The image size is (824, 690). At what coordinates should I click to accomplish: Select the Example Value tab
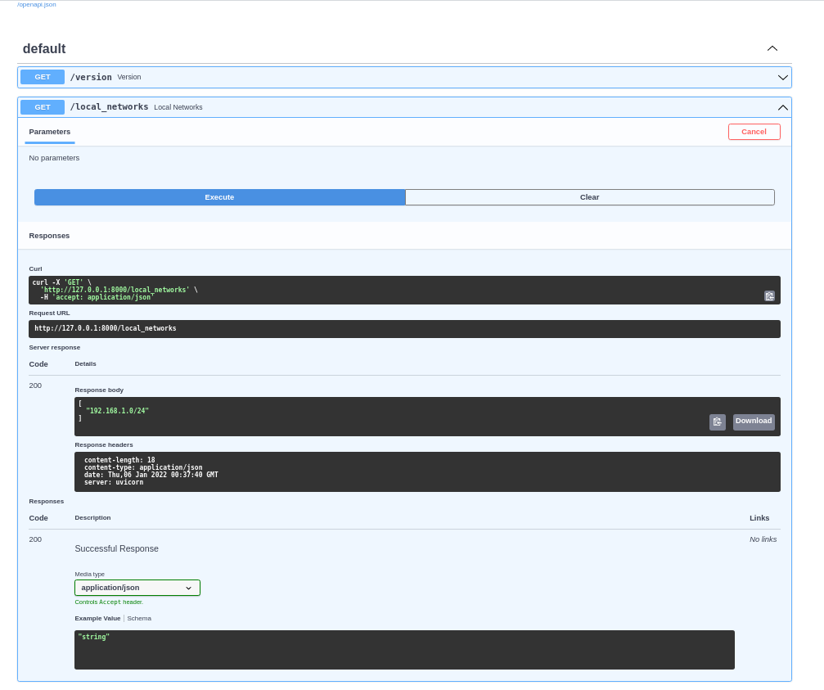pyautogui.click(x=97, y=619)
